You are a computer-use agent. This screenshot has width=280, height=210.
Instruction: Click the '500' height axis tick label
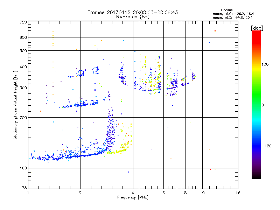(x=23, y=51)
